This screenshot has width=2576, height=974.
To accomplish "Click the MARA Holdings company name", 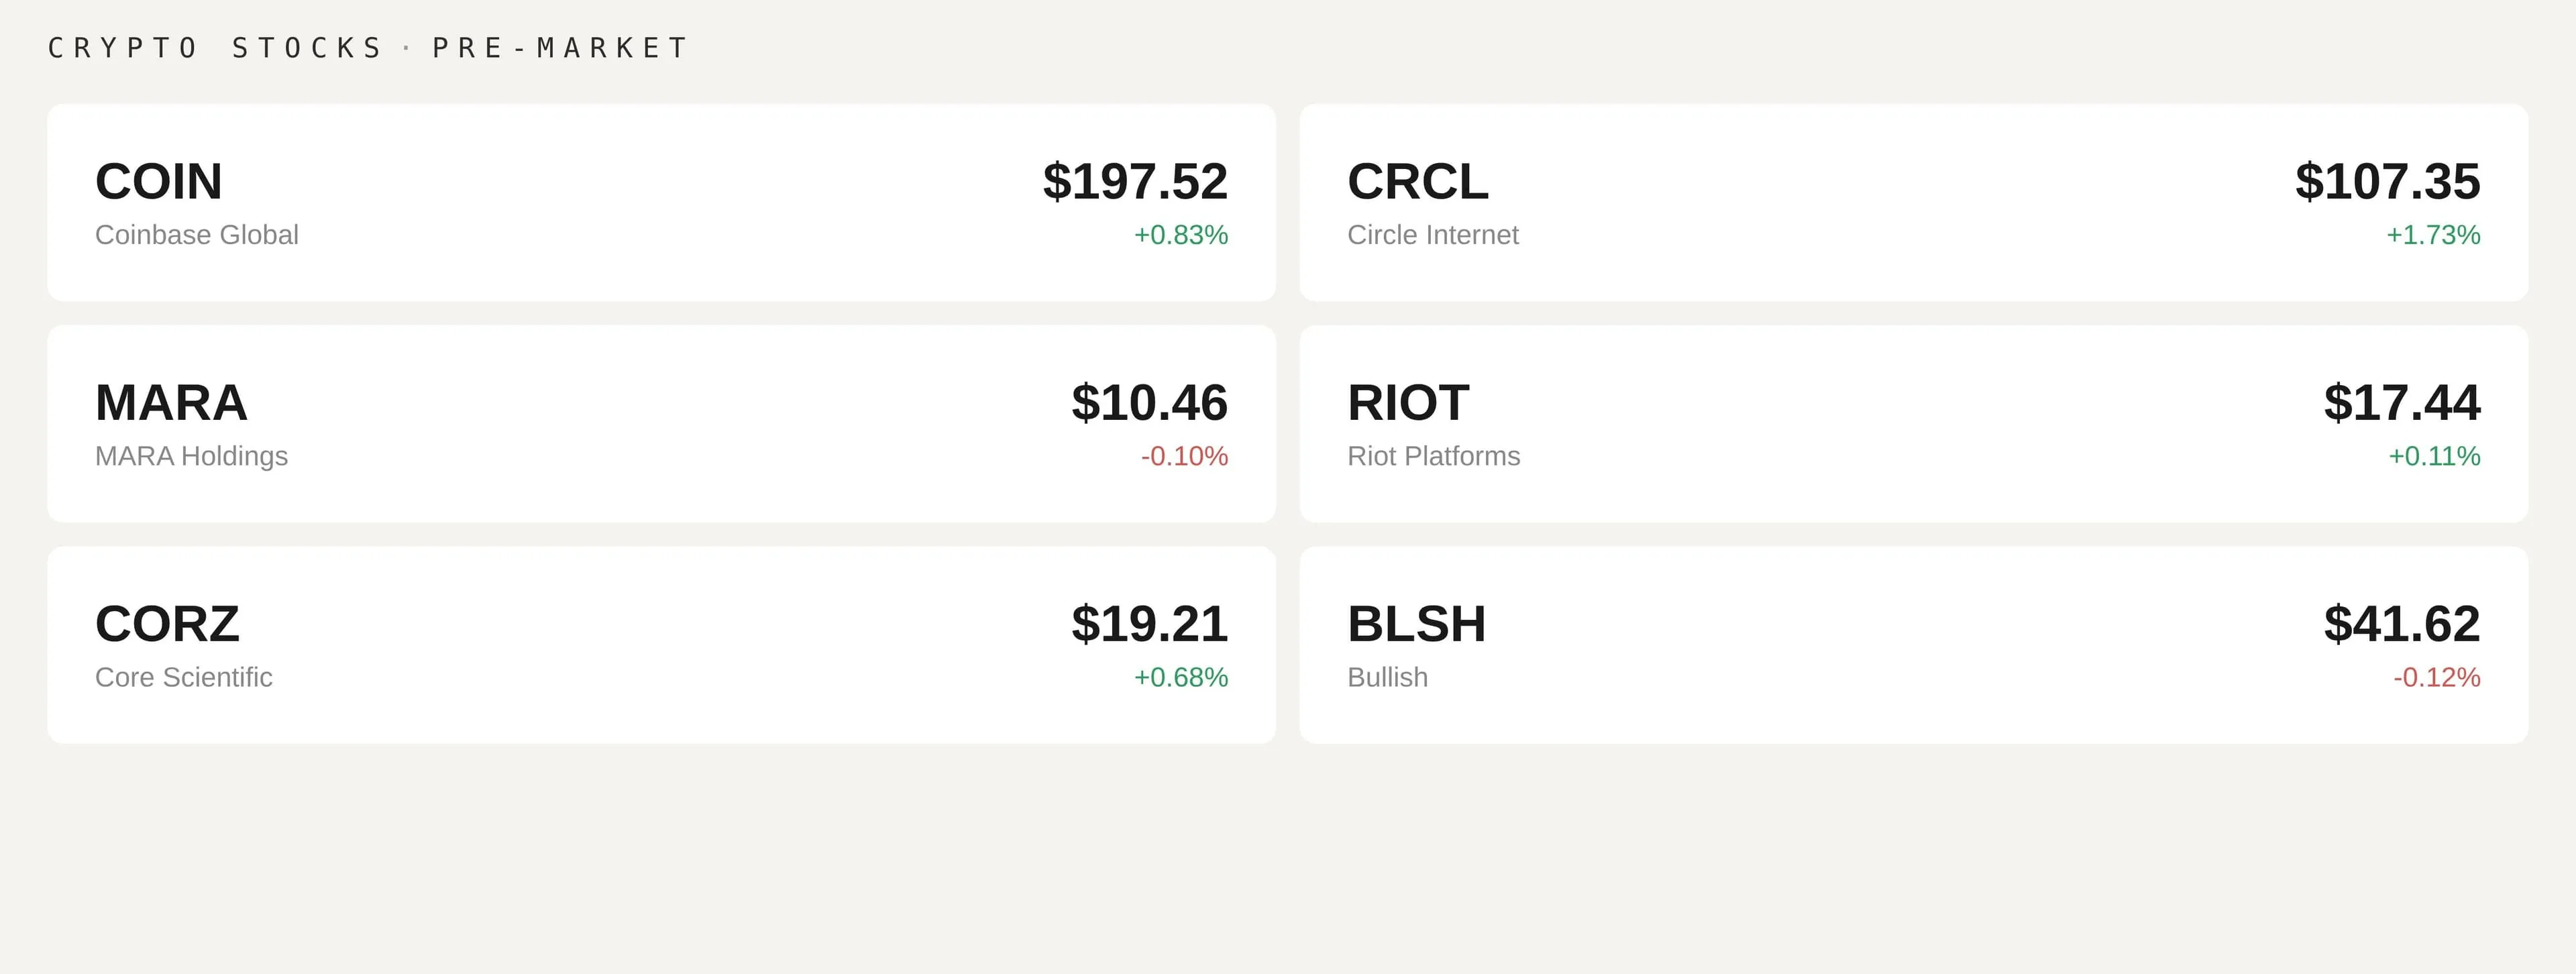I will [x=191, y=456].
